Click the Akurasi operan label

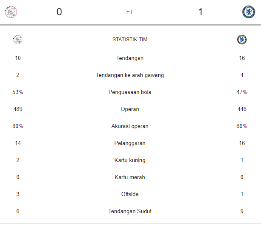coord(130,126)
